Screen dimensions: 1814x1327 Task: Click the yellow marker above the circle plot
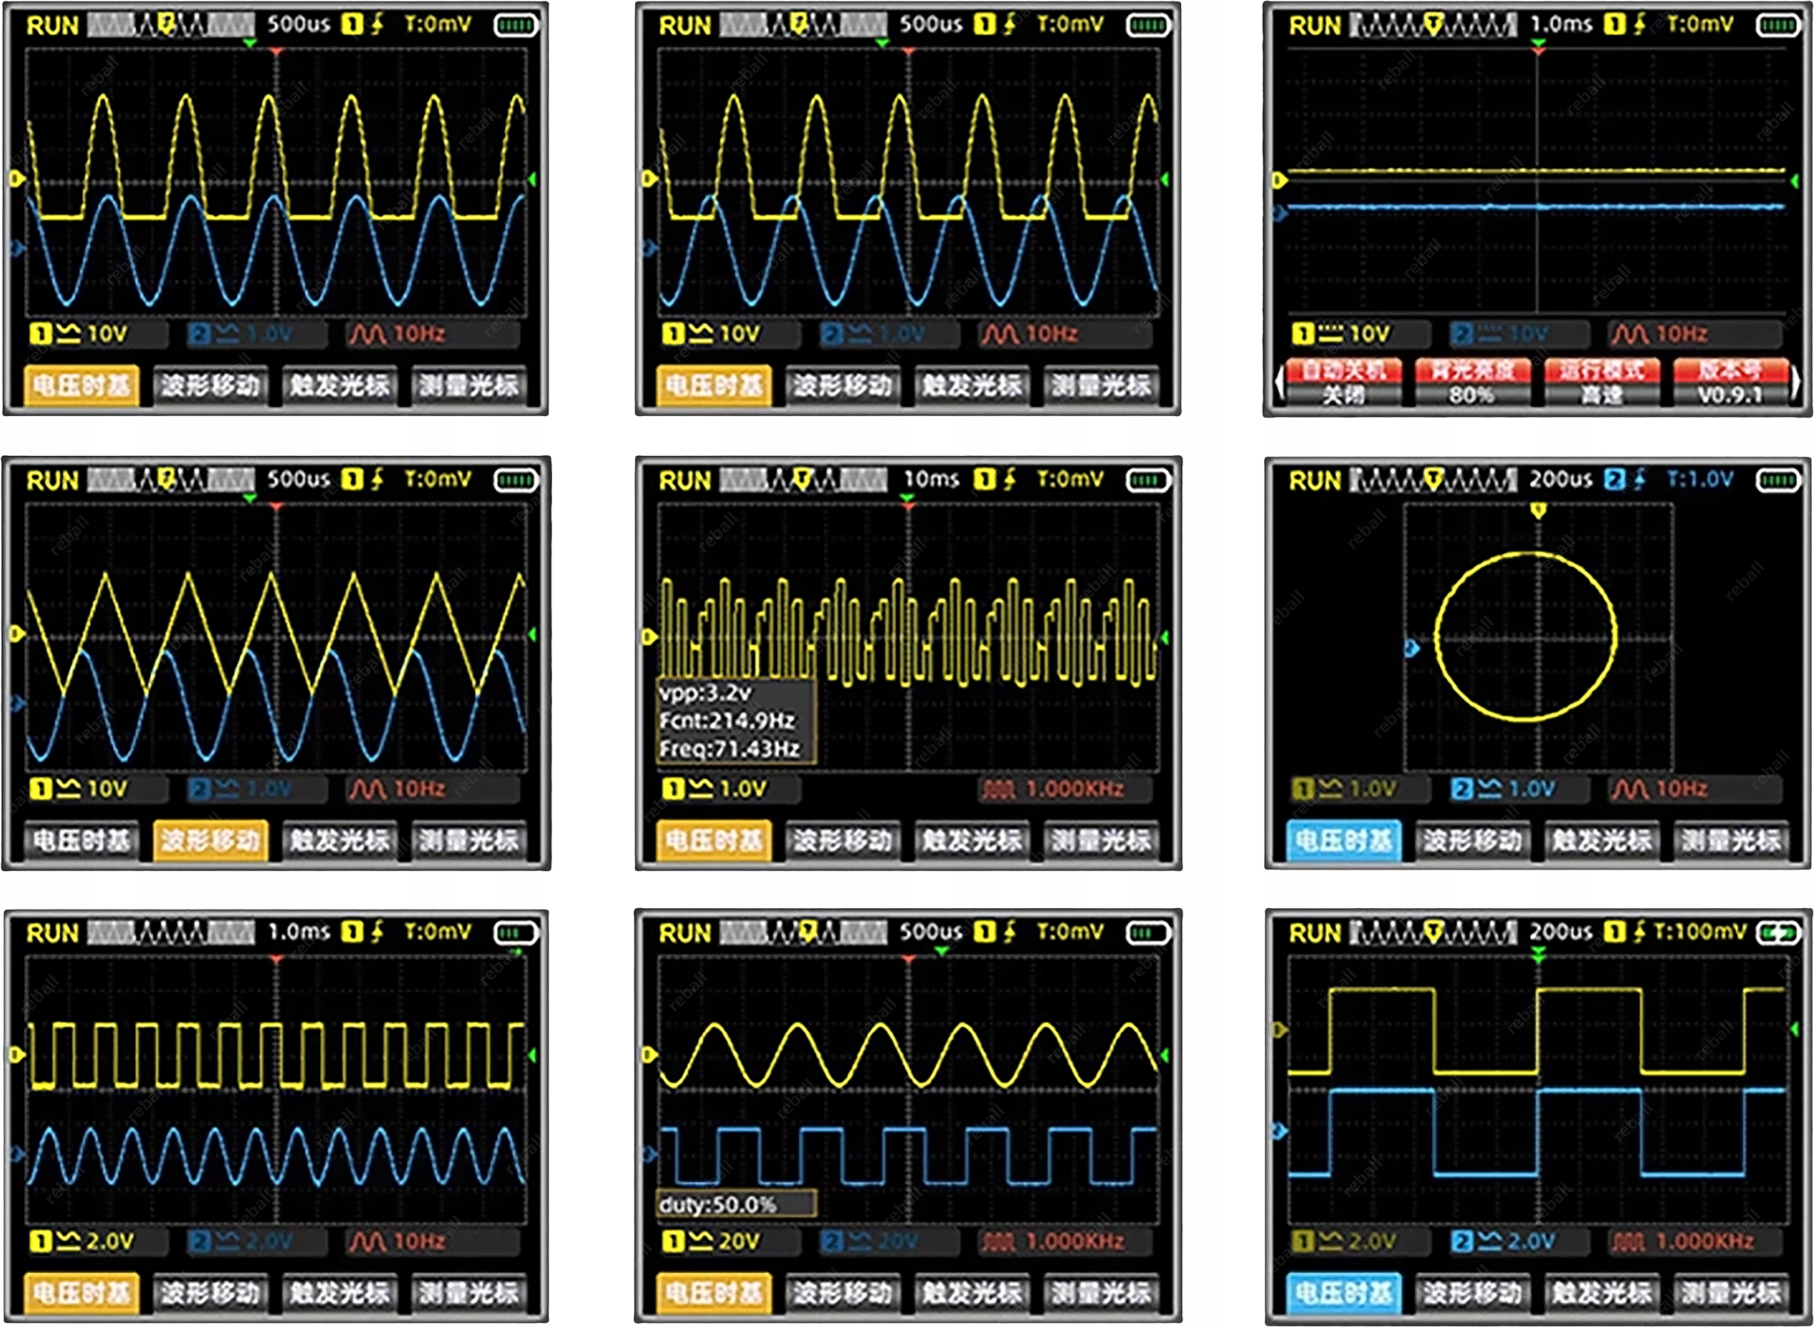1538,510
